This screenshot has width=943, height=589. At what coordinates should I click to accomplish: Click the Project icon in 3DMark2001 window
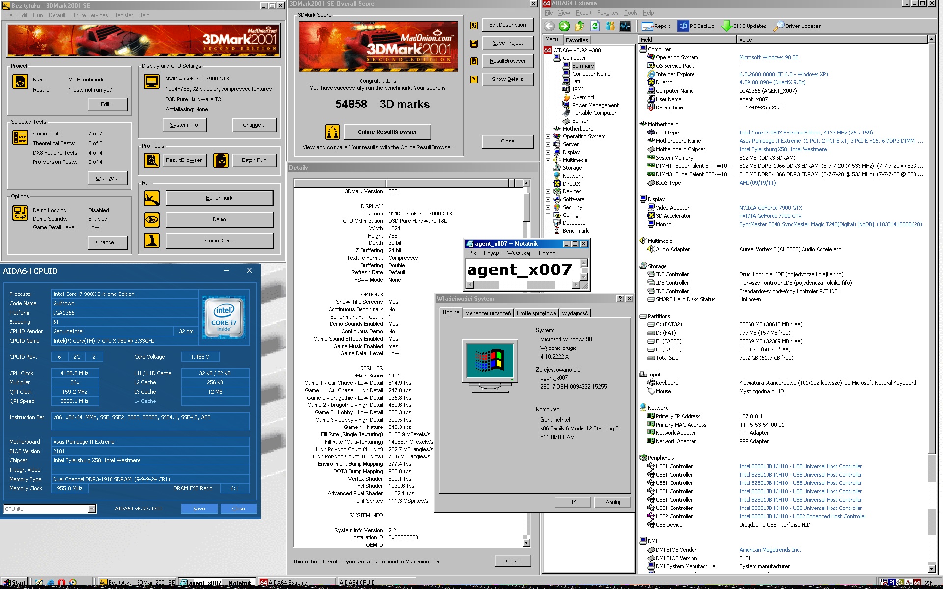(x=20, y=81)
